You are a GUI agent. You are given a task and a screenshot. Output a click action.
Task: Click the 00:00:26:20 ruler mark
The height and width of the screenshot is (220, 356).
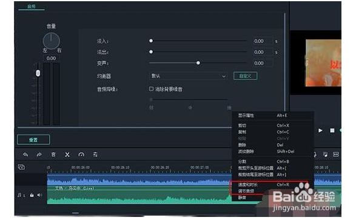click(x=160, y=167)
